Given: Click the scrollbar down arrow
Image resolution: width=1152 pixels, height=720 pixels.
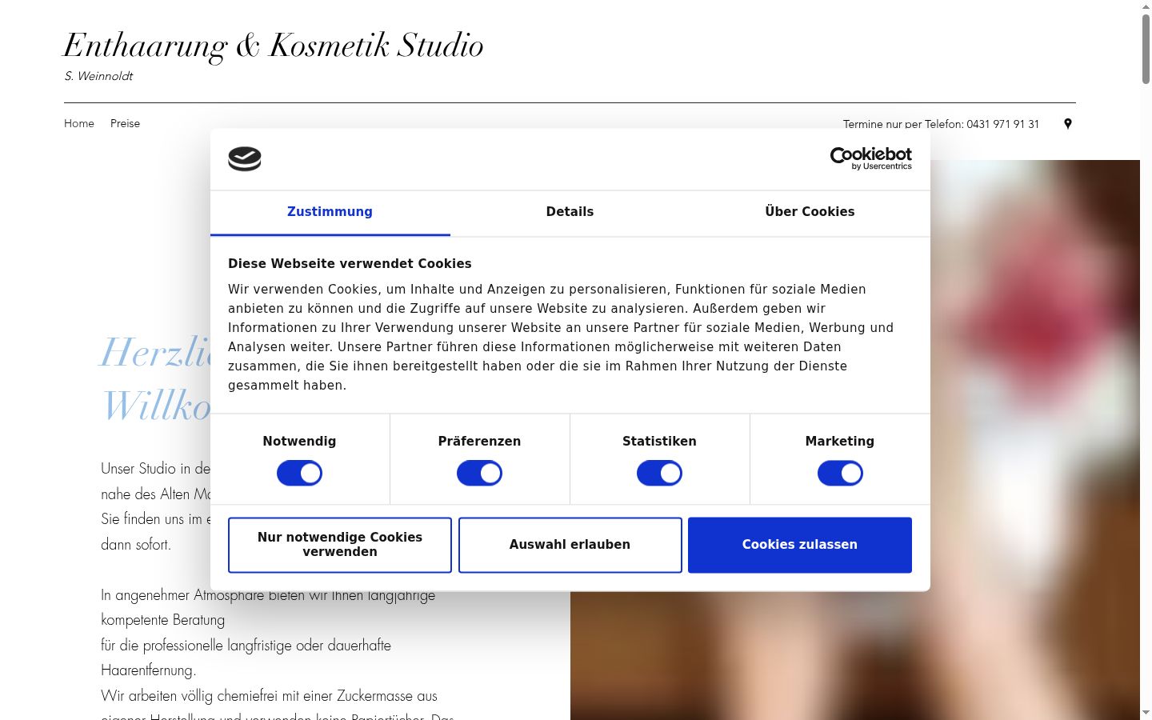Looking at the screenshot, I should (x=1146, y=713).
